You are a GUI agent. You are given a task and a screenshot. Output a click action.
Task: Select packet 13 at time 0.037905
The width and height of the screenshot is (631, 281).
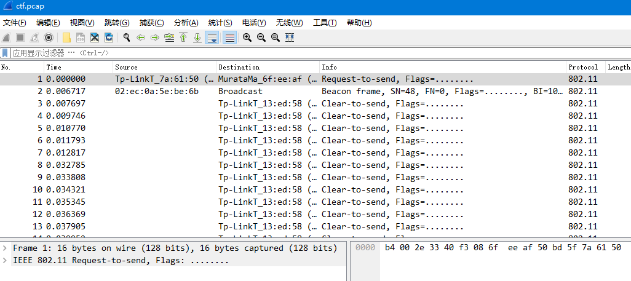point(315,226)
